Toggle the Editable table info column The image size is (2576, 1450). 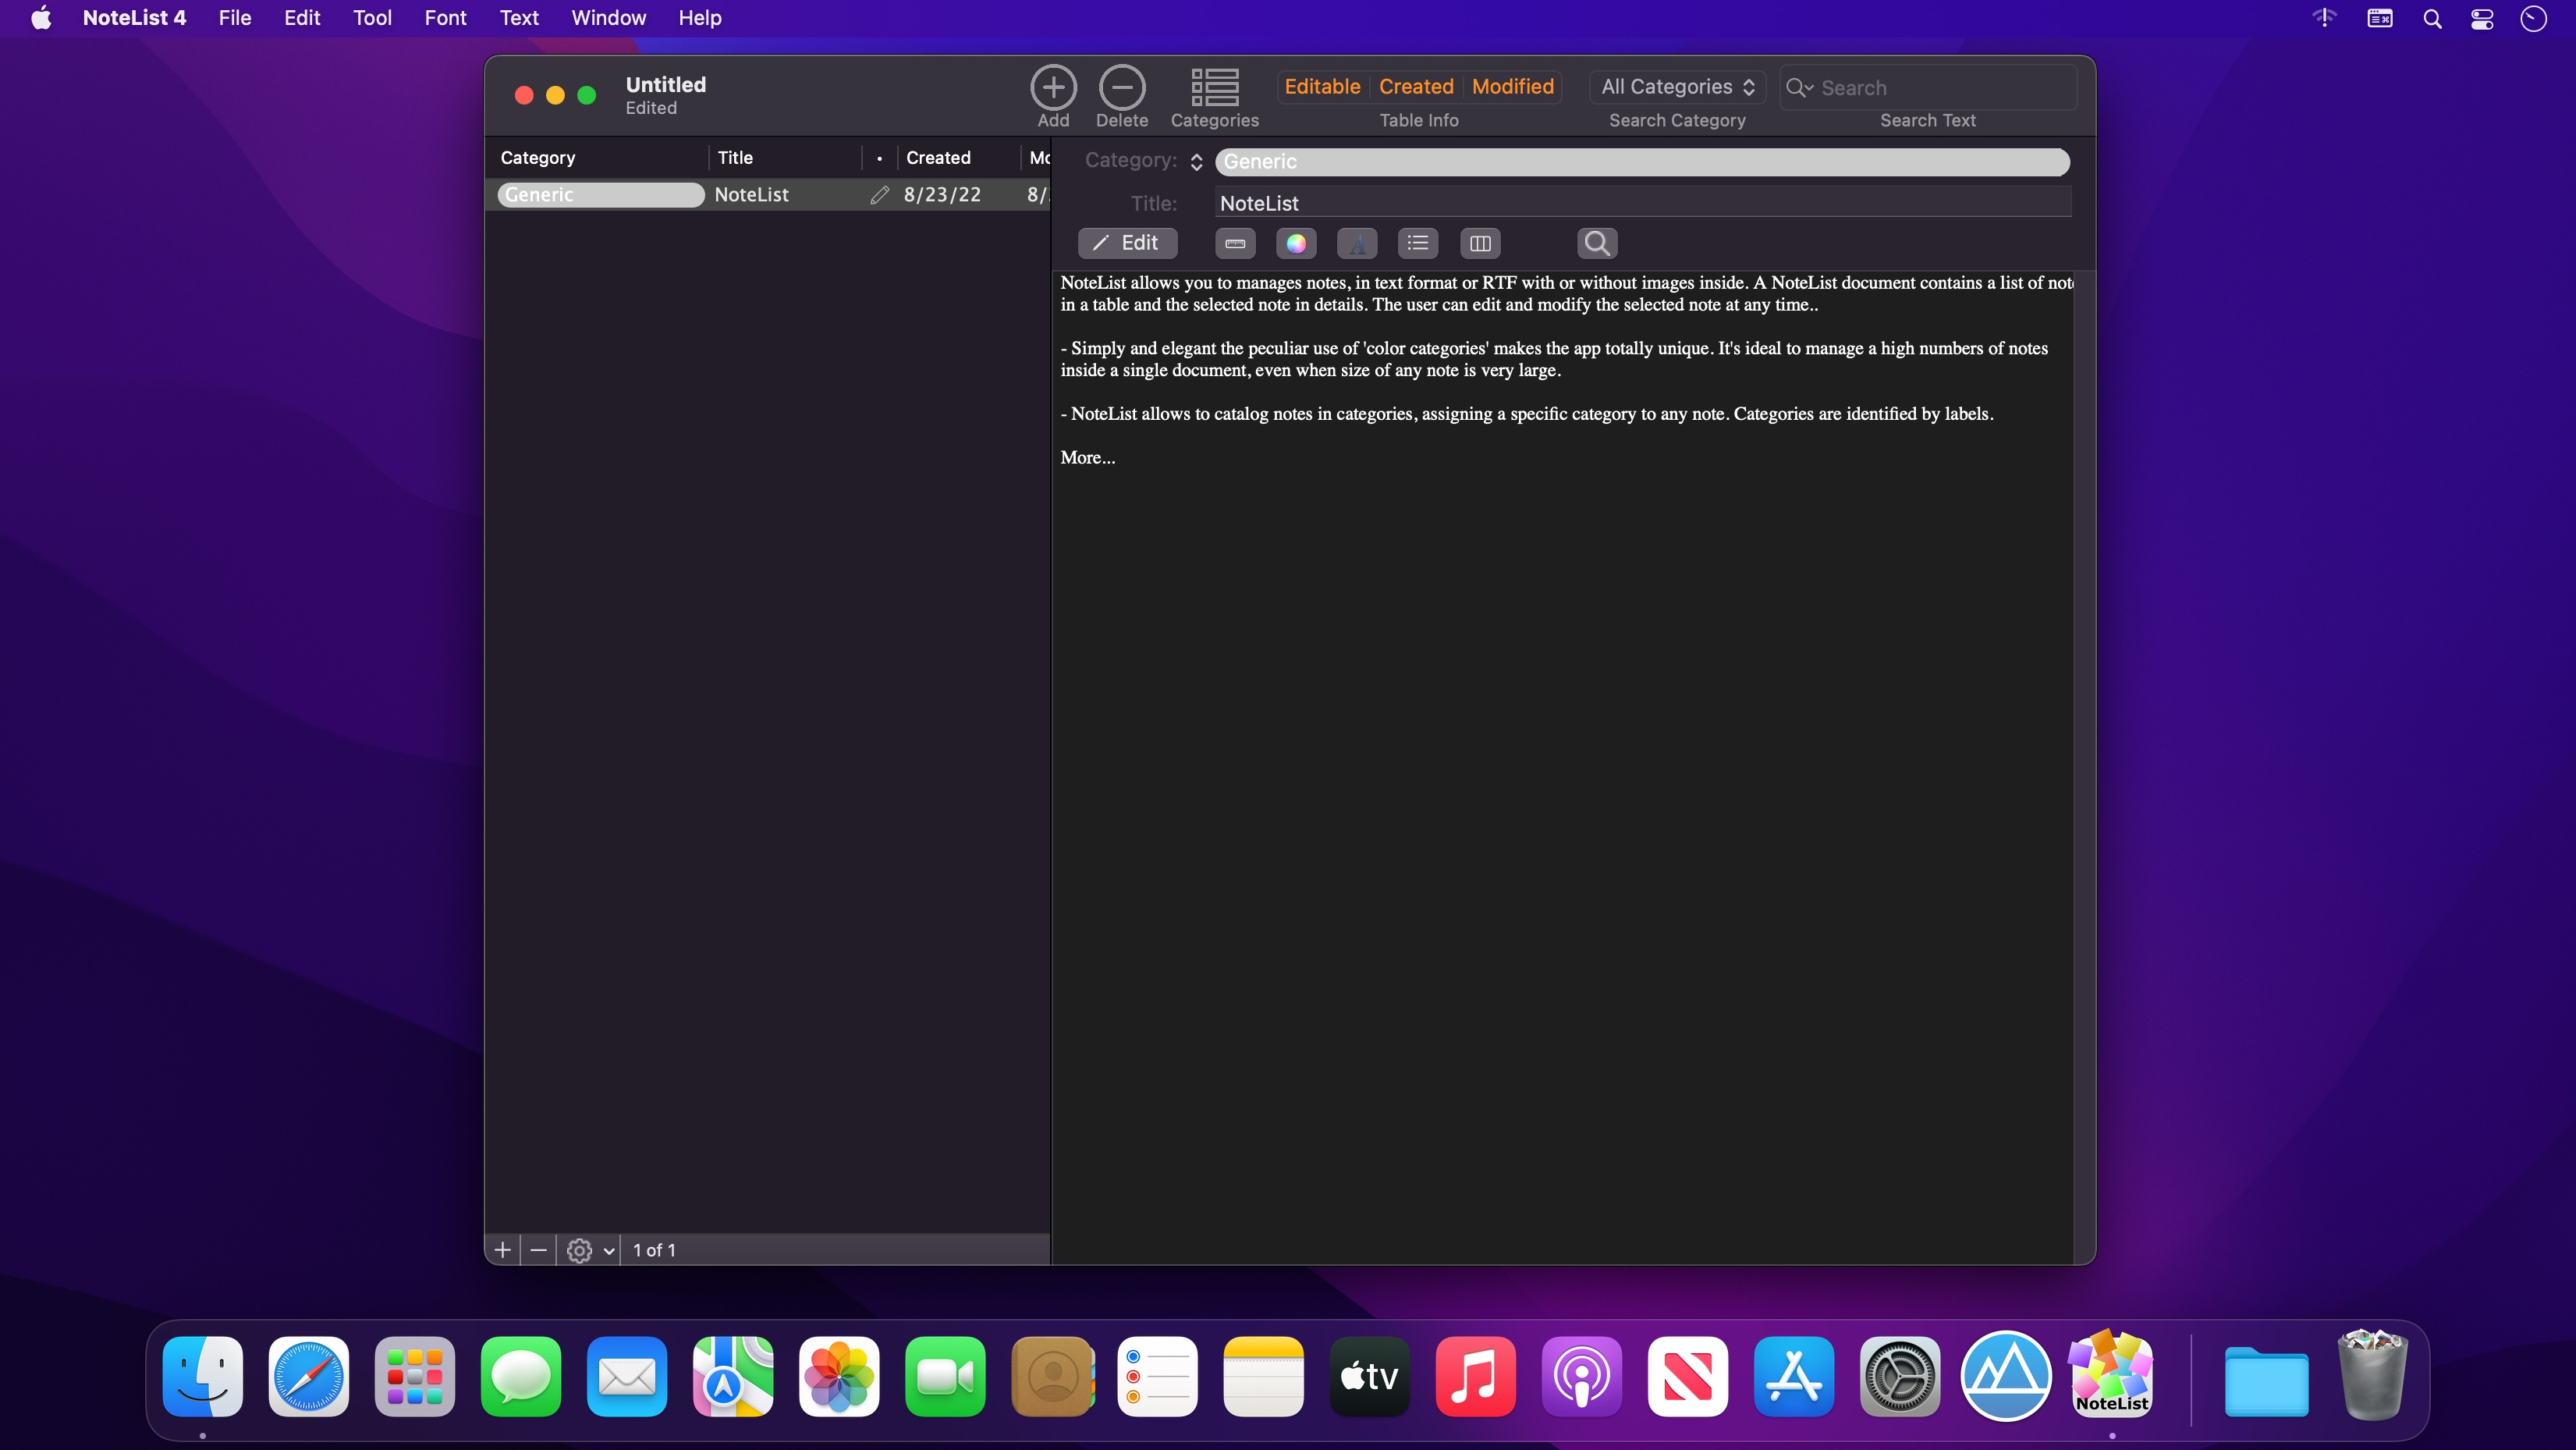point(1322,87)
